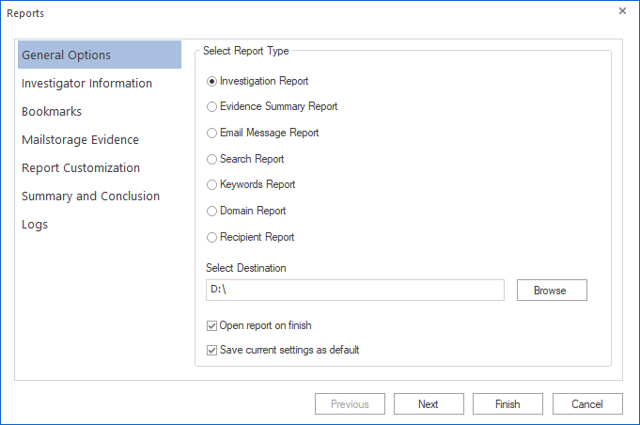The image size is (640, 425).
Task: Pick the Search Report radio button
Action: (x=212, y=160)
